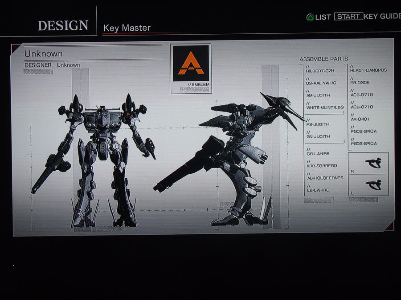Select the front view mech image

pos(94,161)
